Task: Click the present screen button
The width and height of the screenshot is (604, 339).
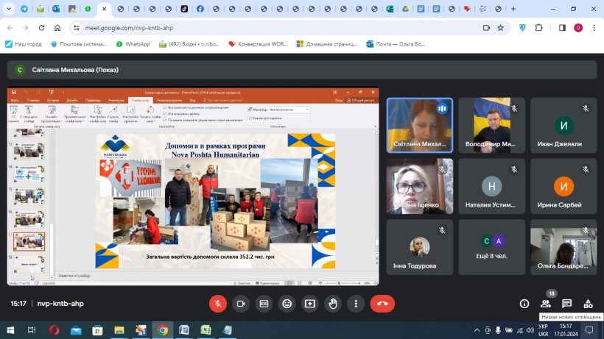Action: [310, 304]
